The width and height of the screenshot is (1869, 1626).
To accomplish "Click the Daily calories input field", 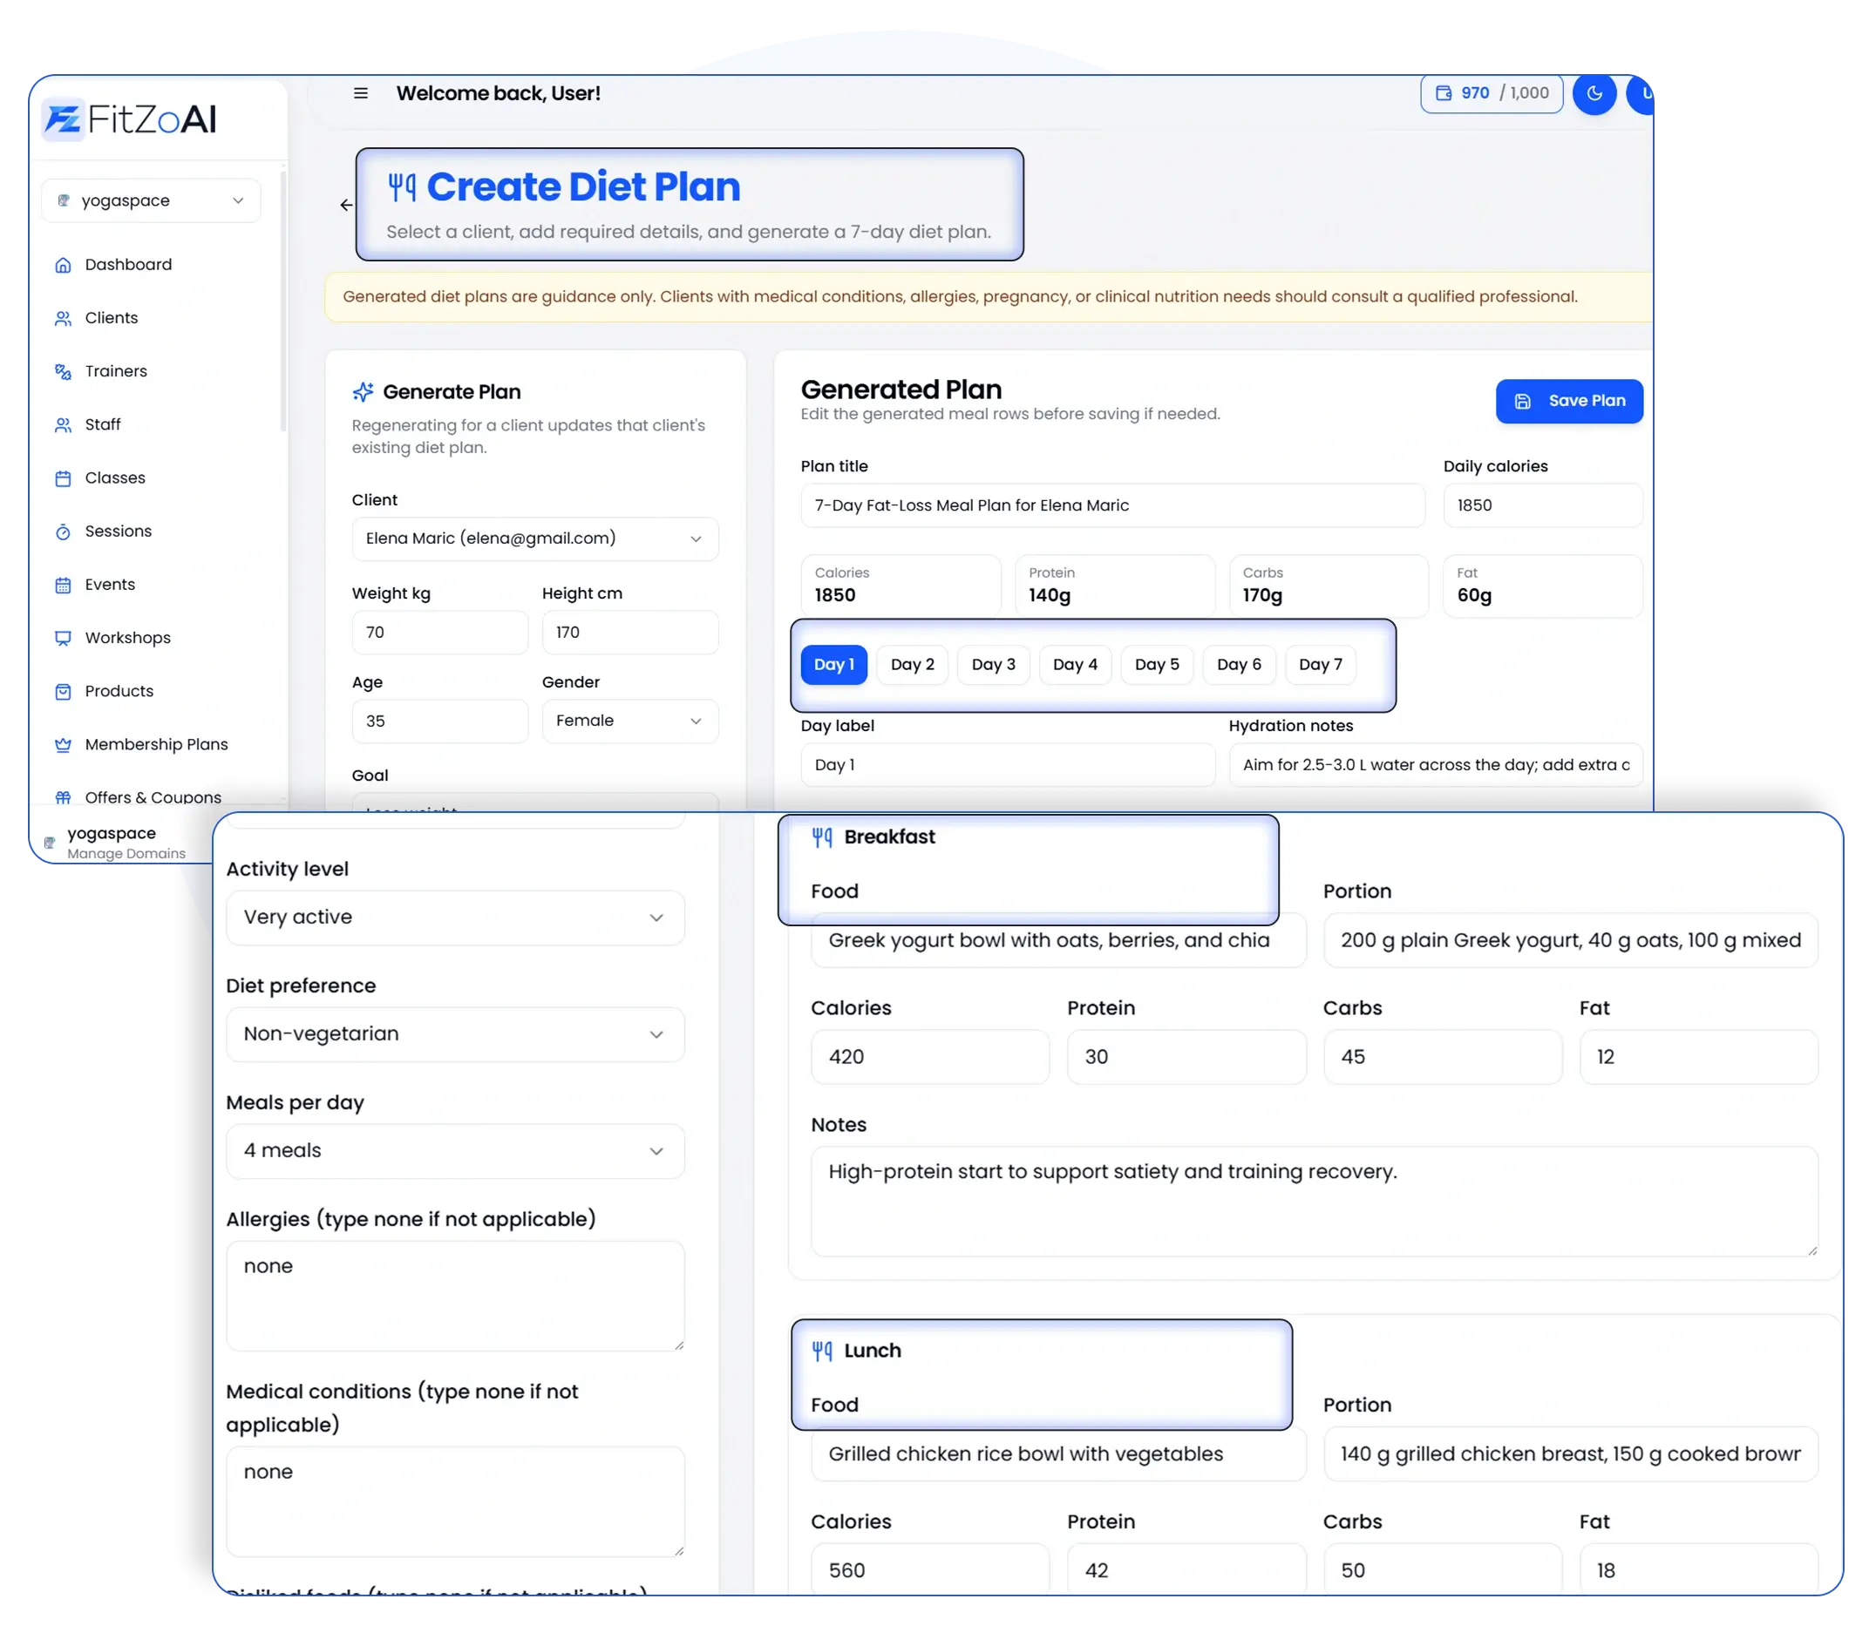I will coord(1542,505).
